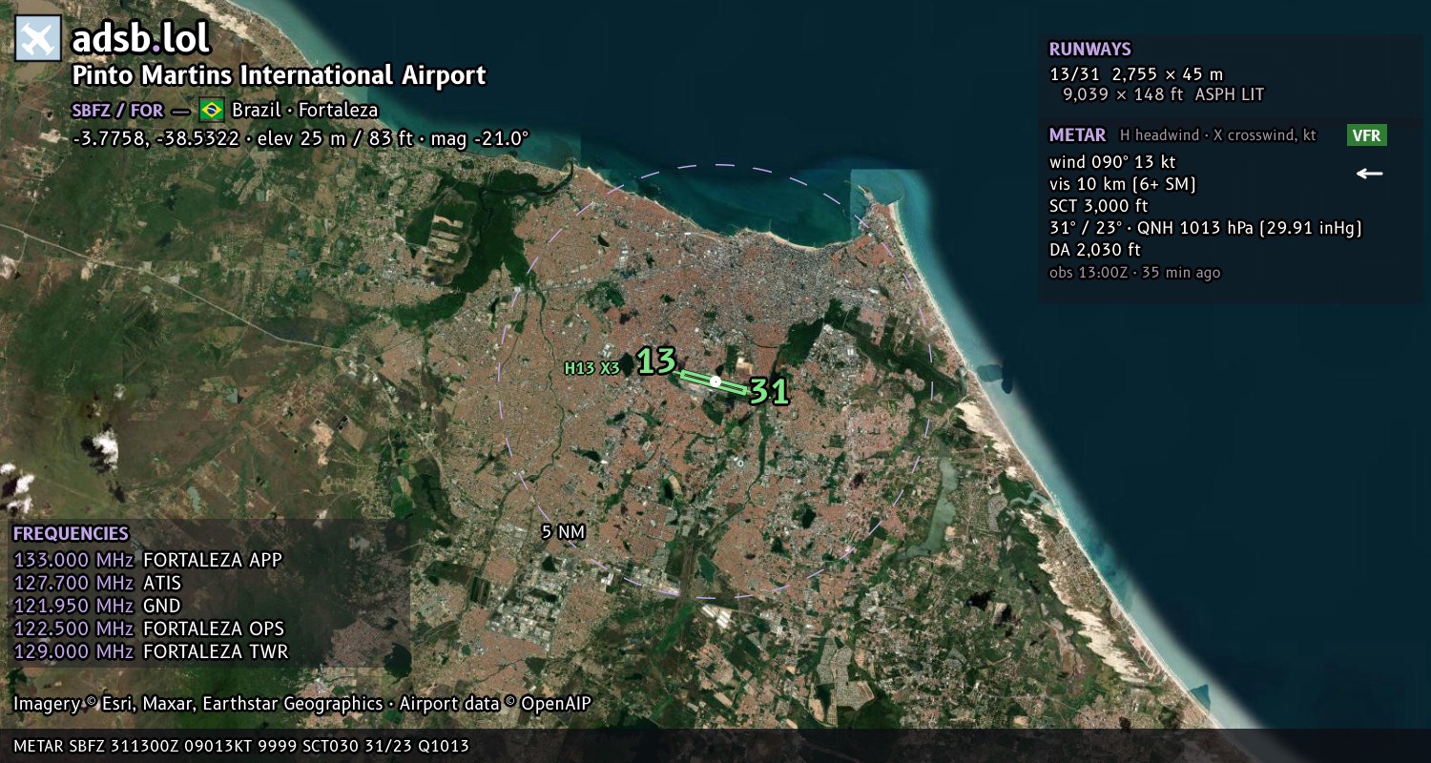Click the 5 NM range ring label

pos(563,532)
